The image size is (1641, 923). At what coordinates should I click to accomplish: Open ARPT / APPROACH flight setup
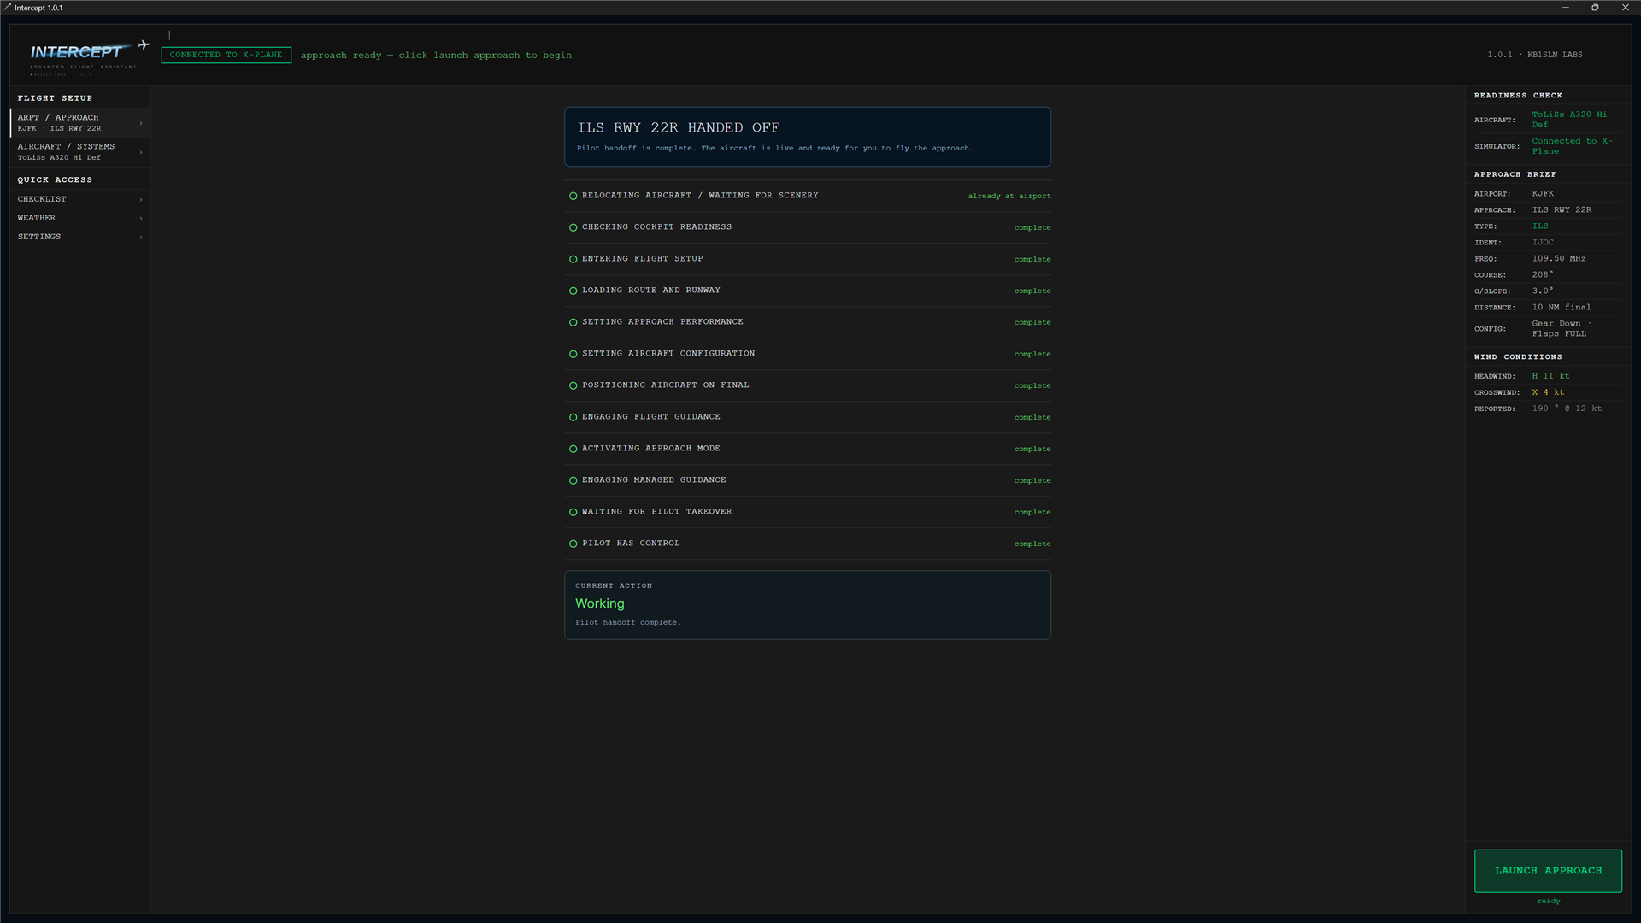80,122
